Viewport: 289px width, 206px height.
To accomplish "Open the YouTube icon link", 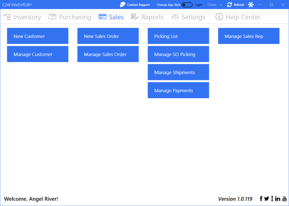I will (284, 198).
